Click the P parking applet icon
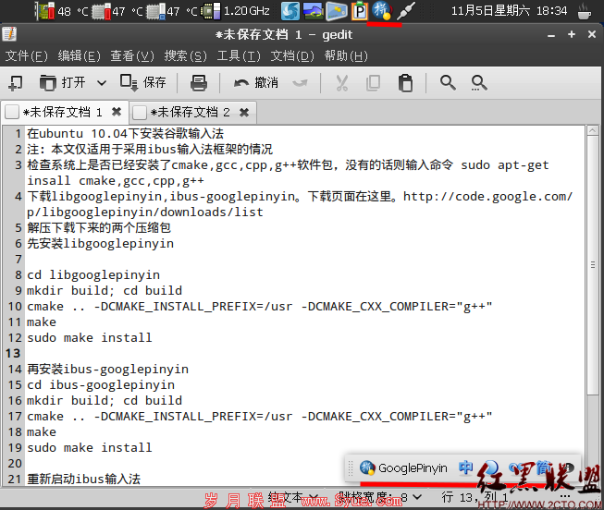 360,11
